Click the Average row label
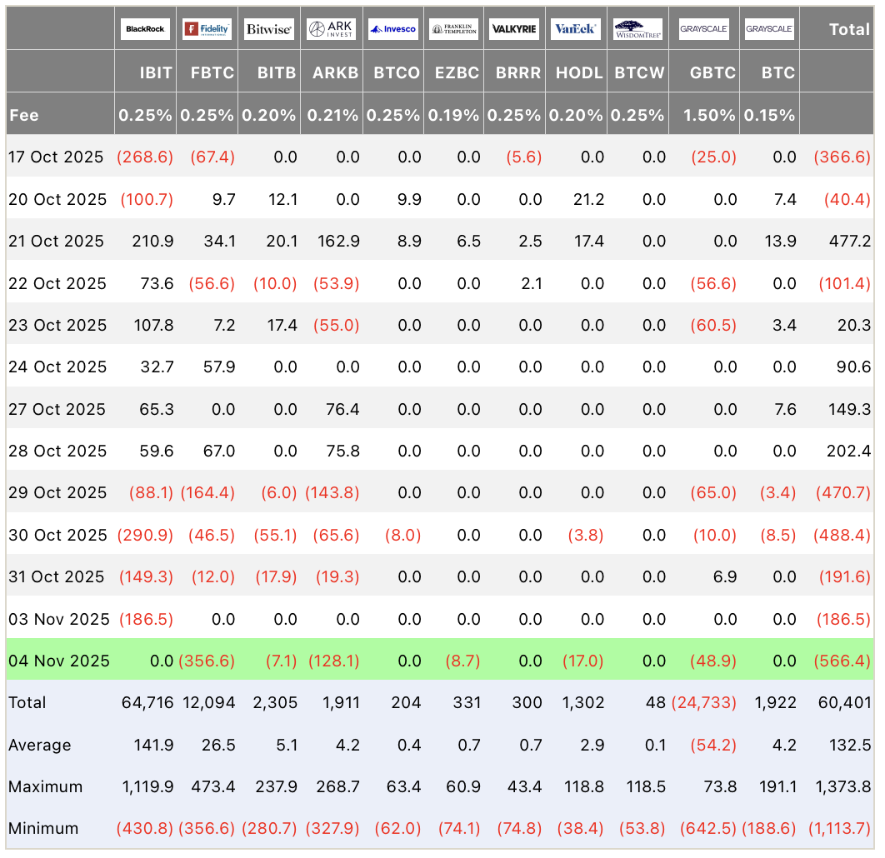This screenshot has height=858, width=885. click(x=39, y=745)
